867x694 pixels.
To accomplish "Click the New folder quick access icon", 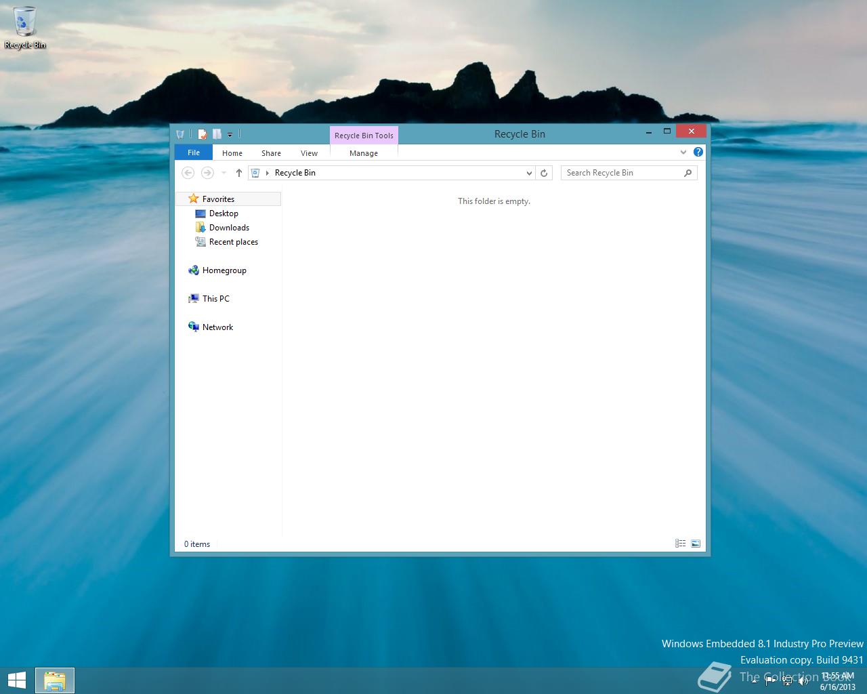I will click(217, 134).
